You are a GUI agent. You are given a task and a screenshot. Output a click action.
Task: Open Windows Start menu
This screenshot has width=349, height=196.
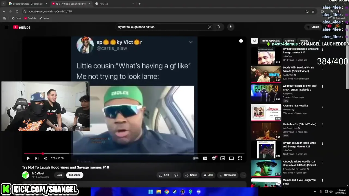pos(151,192)
